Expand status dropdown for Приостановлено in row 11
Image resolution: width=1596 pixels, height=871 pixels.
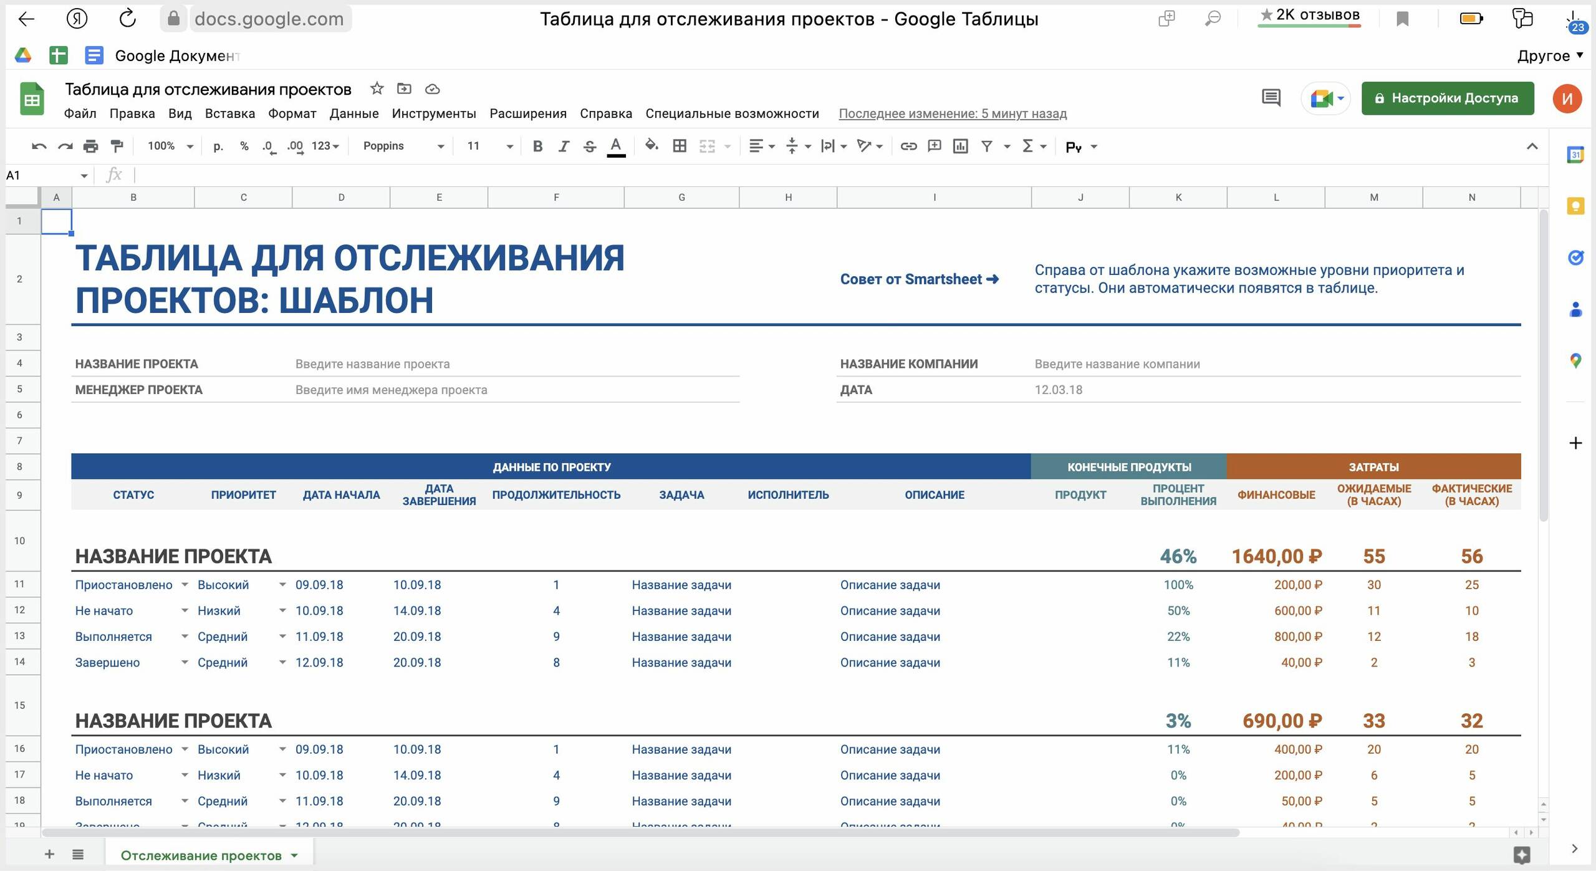(185, 585)
